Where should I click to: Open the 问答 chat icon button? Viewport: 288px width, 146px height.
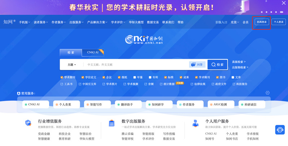coord(197,65)
